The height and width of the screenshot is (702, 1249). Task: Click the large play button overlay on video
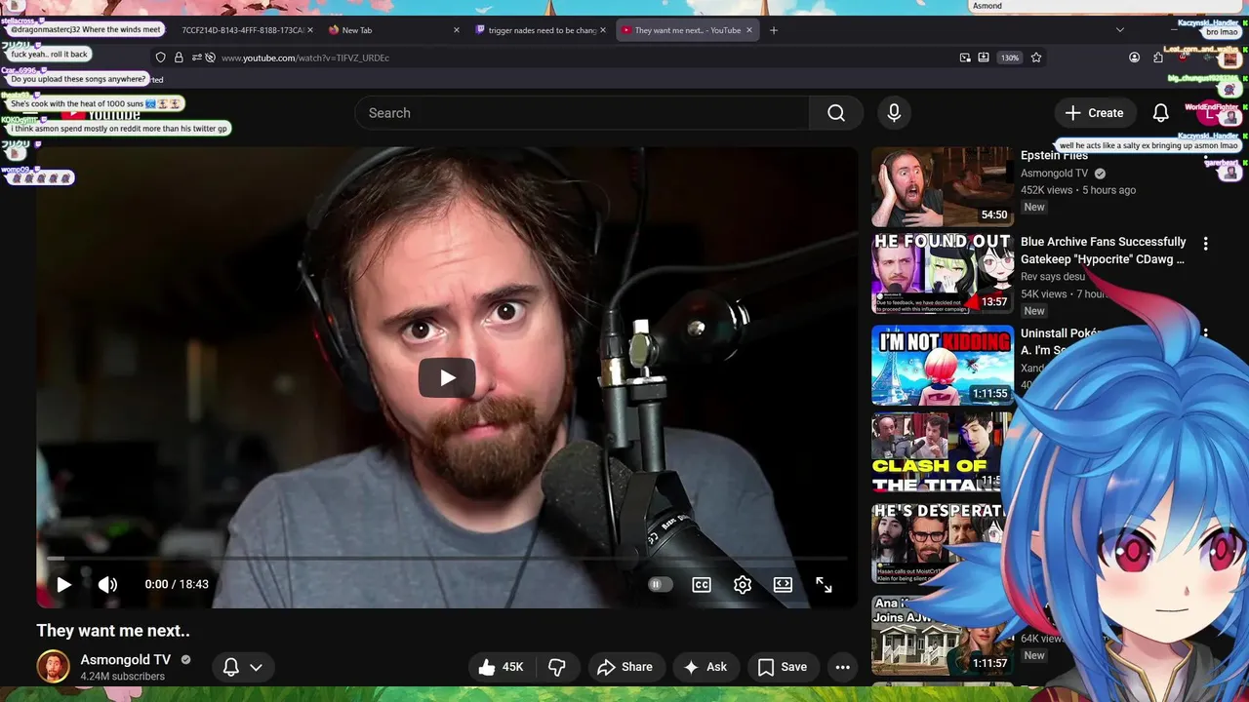click(x=447, y=378)
